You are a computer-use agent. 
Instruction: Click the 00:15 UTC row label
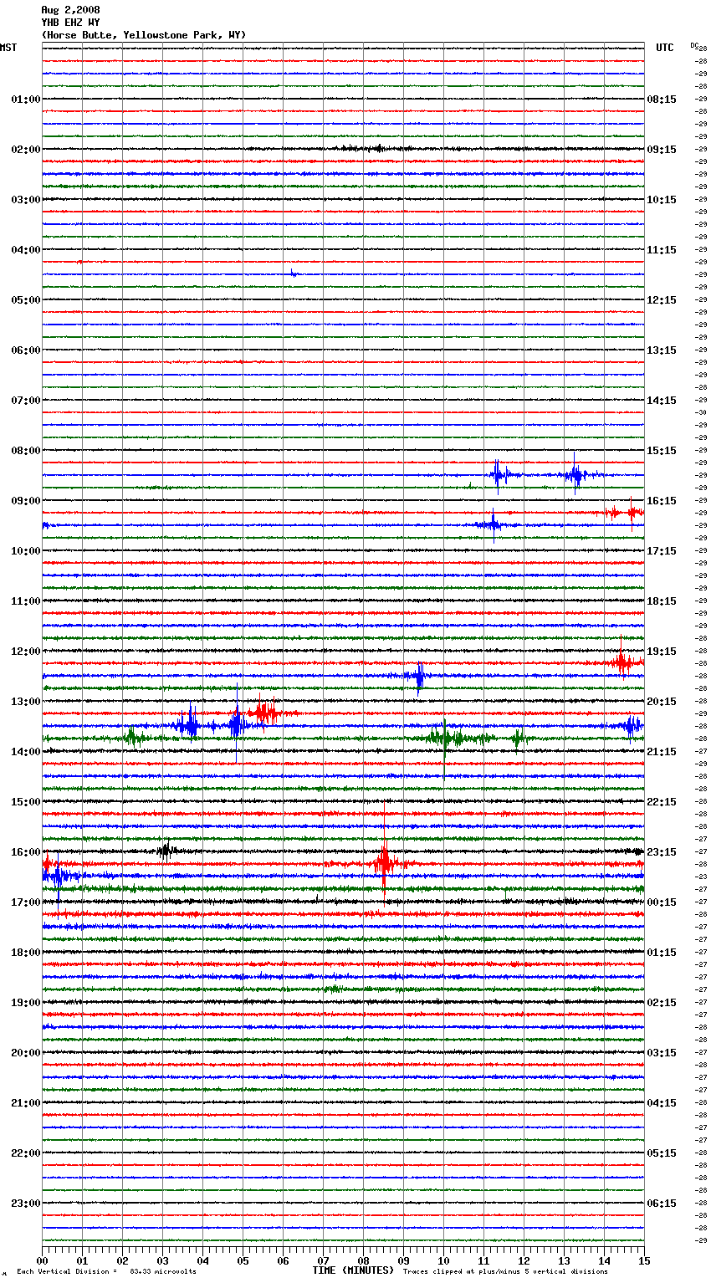[662, 902]
